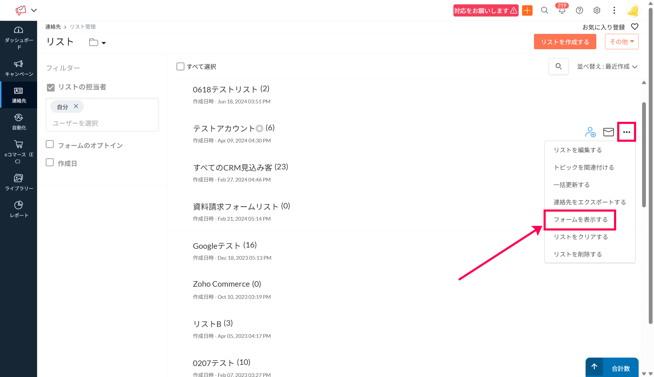This screenshot has width=654, height=377.
Task: Open the Library (ライブラリー) sidebar icon
Action: pos(19,182)
